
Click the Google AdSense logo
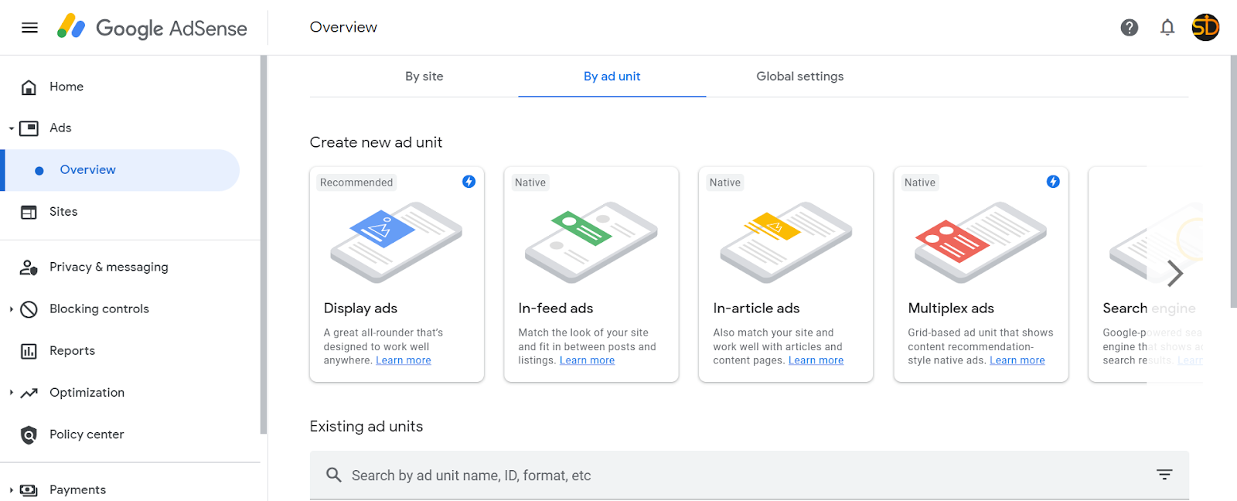pos(152,28)
